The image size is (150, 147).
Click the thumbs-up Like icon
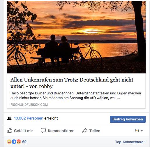tap(10, 130)
